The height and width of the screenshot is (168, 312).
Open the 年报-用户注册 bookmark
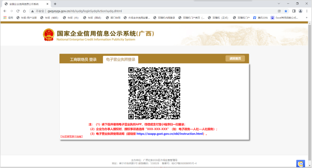click(x=27, y=18)
